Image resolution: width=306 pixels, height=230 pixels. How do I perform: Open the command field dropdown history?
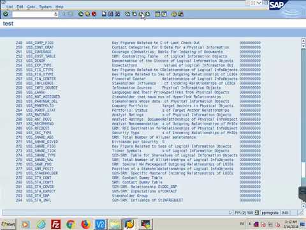click(x=55, y=14)
